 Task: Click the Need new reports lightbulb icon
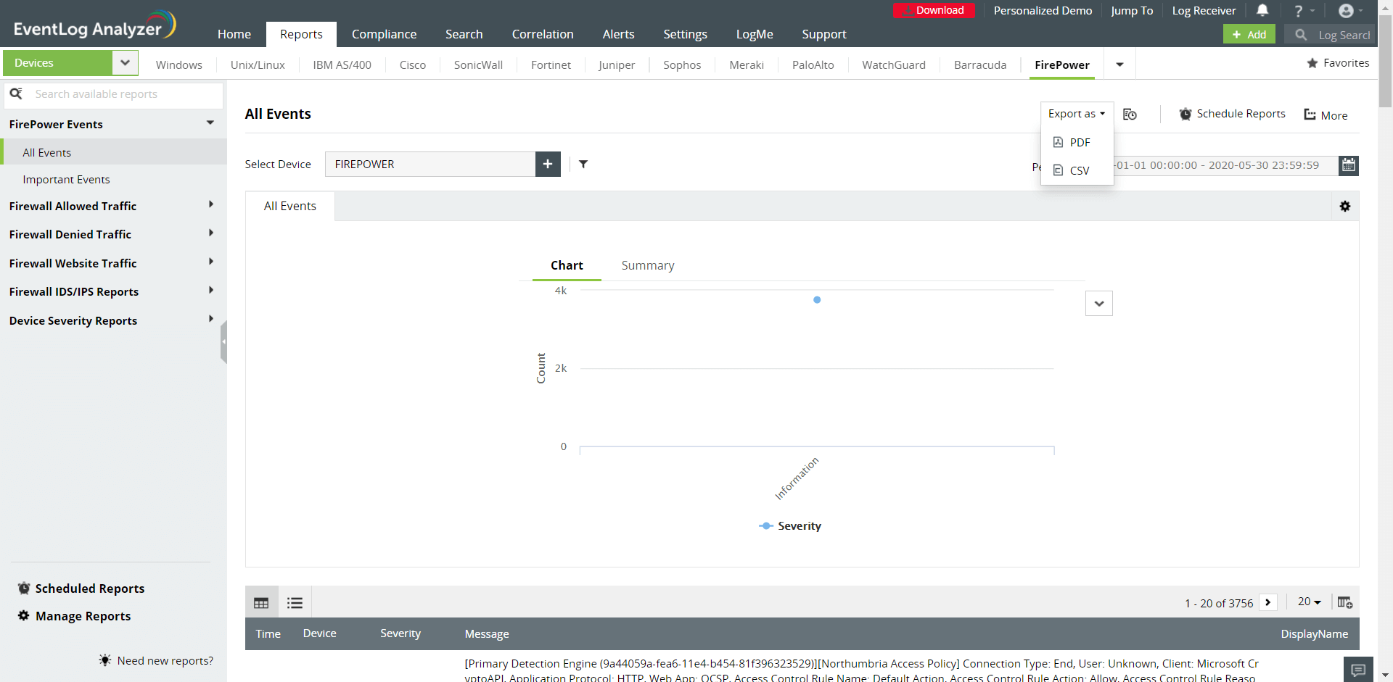(105, 660)
